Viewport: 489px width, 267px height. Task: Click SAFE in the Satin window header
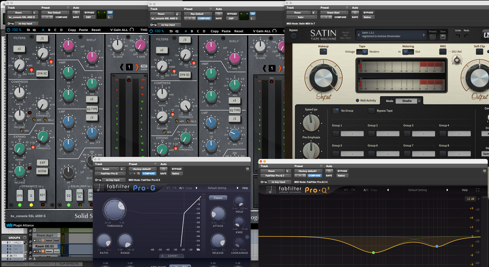pos(355,17)
